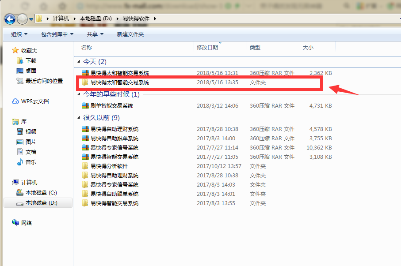Image resolution: width=401 pixels, height=266 pixels.
Task: Select the 易快得自助理财系统 folder icon
Action: pos(85,176)
